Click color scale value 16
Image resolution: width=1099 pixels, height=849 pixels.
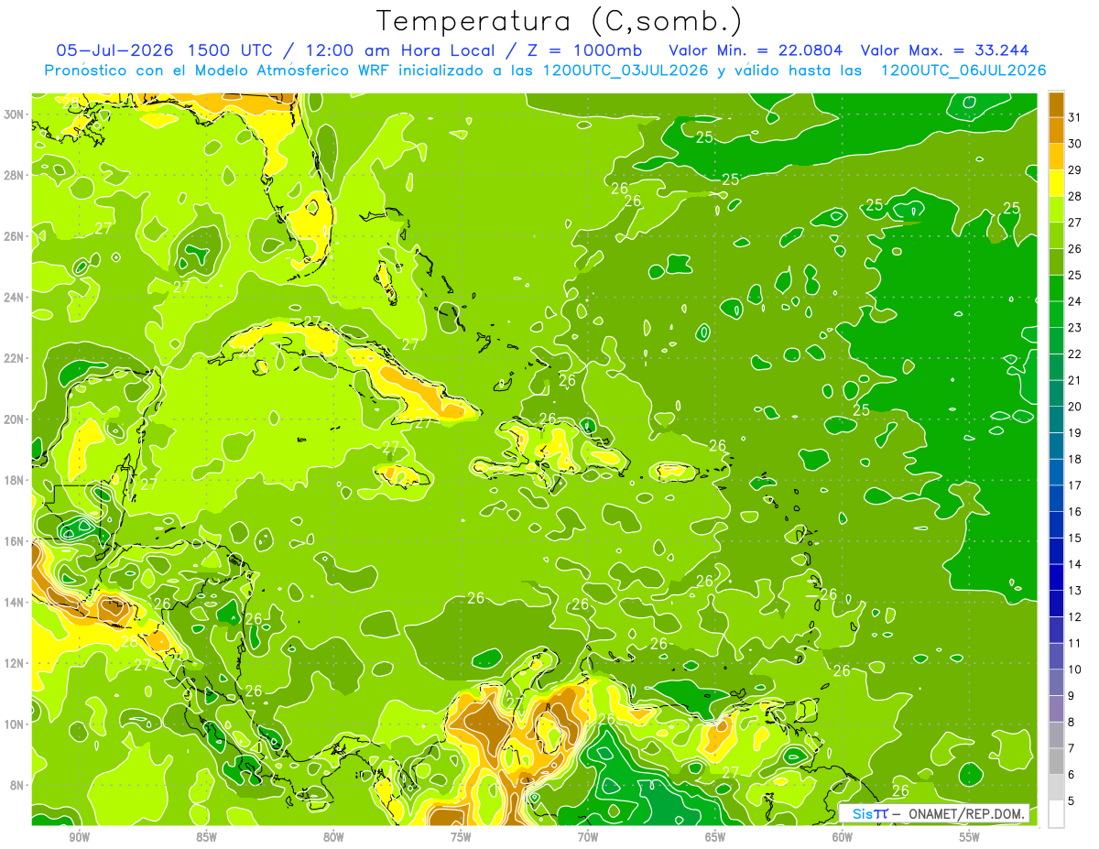coord(1075,512)
